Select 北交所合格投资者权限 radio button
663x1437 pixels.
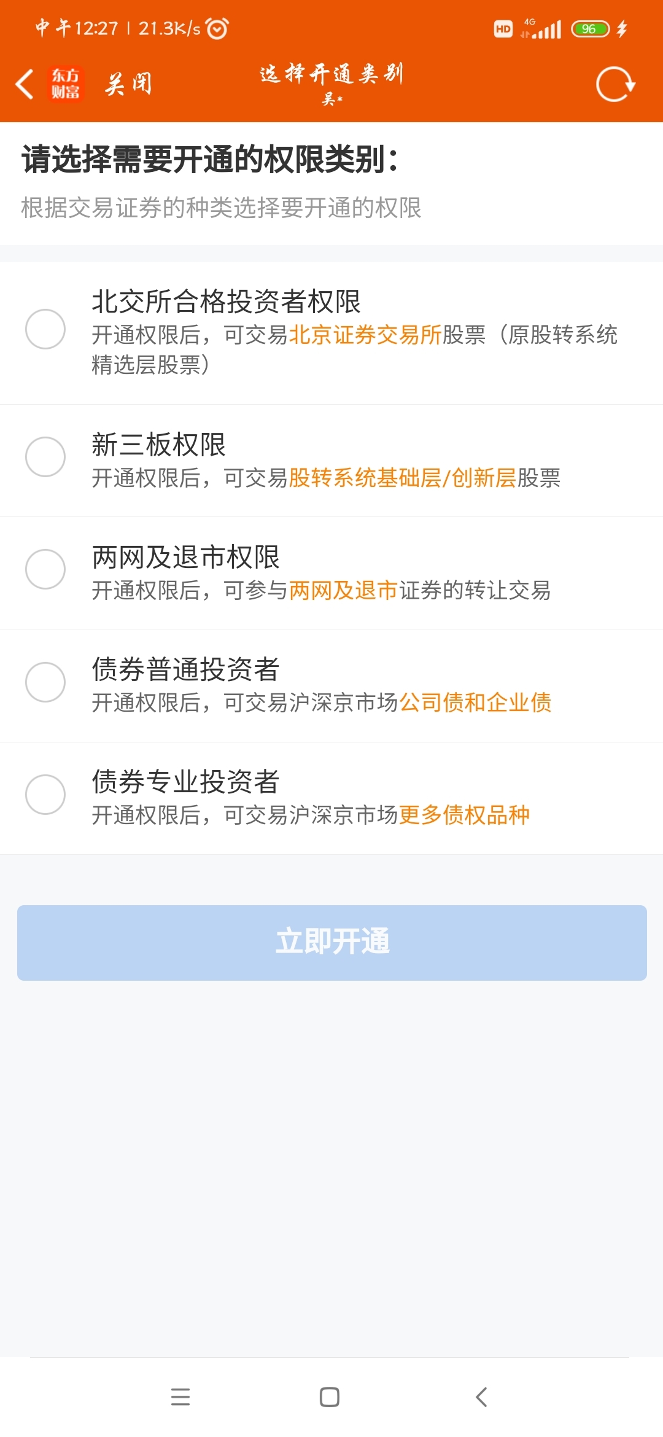pyautogui.click(x=45, y=329)
